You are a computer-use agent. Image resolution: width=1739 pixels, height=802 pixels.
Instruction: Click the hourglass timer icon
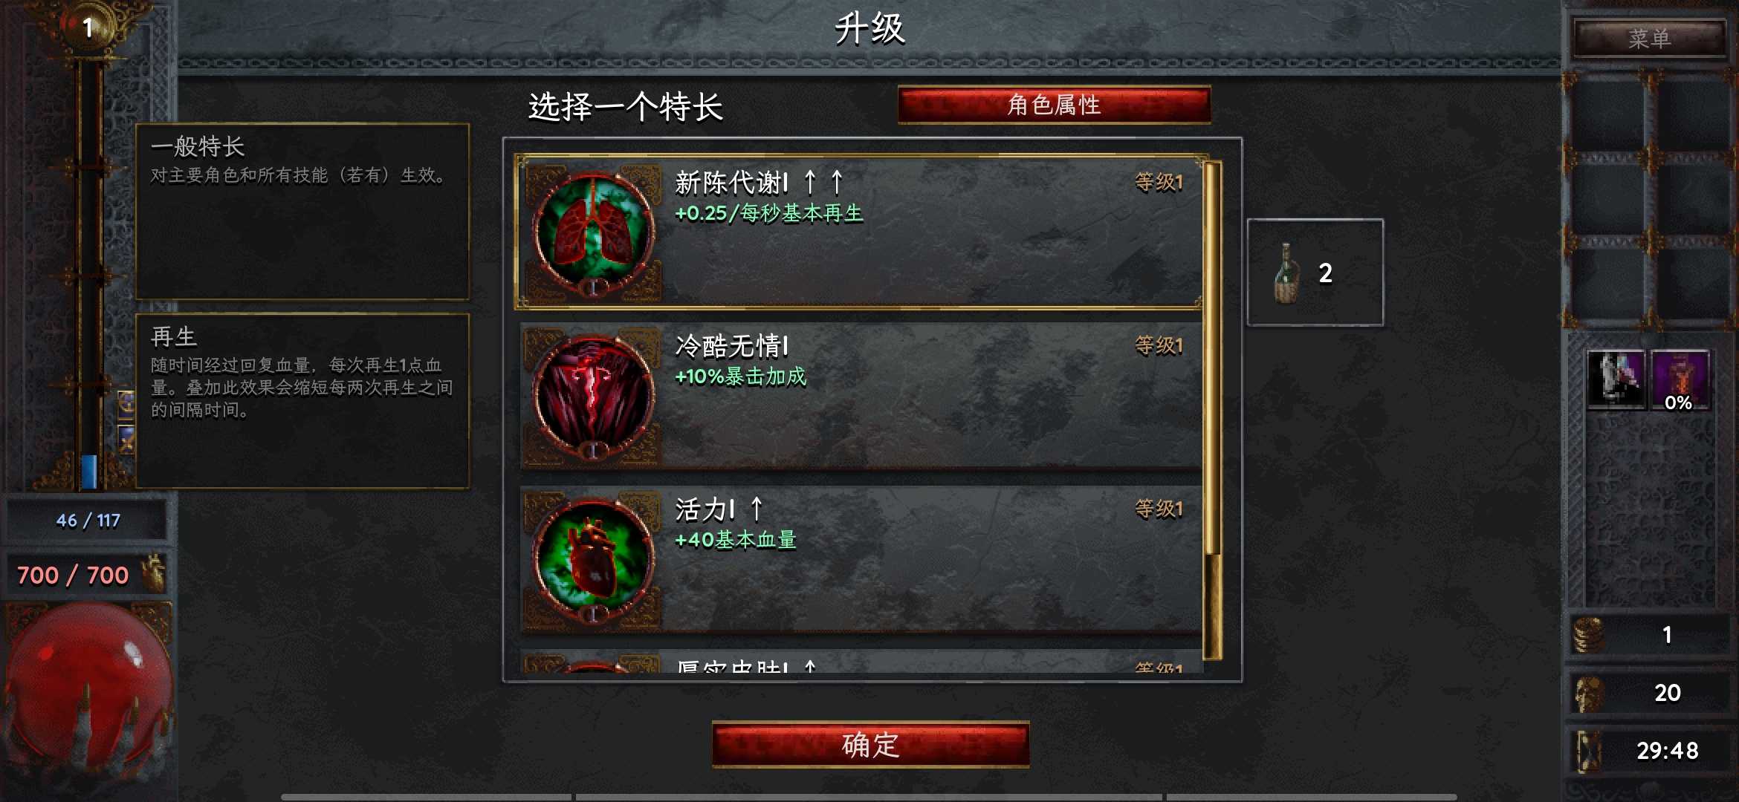click(1588, 751)
